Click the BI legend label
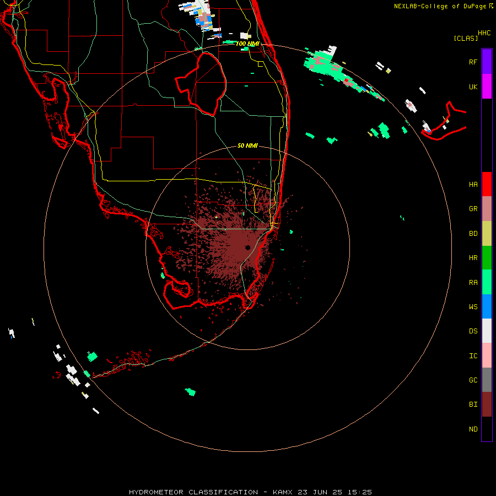The height and width of the screenshot is (496, 496). (473, 405)
